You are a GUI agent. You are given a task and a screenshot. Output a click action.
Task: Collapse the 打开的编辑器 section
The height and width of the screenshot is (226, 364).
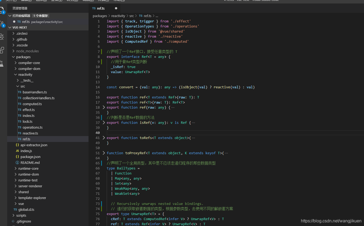pos(10,16)
